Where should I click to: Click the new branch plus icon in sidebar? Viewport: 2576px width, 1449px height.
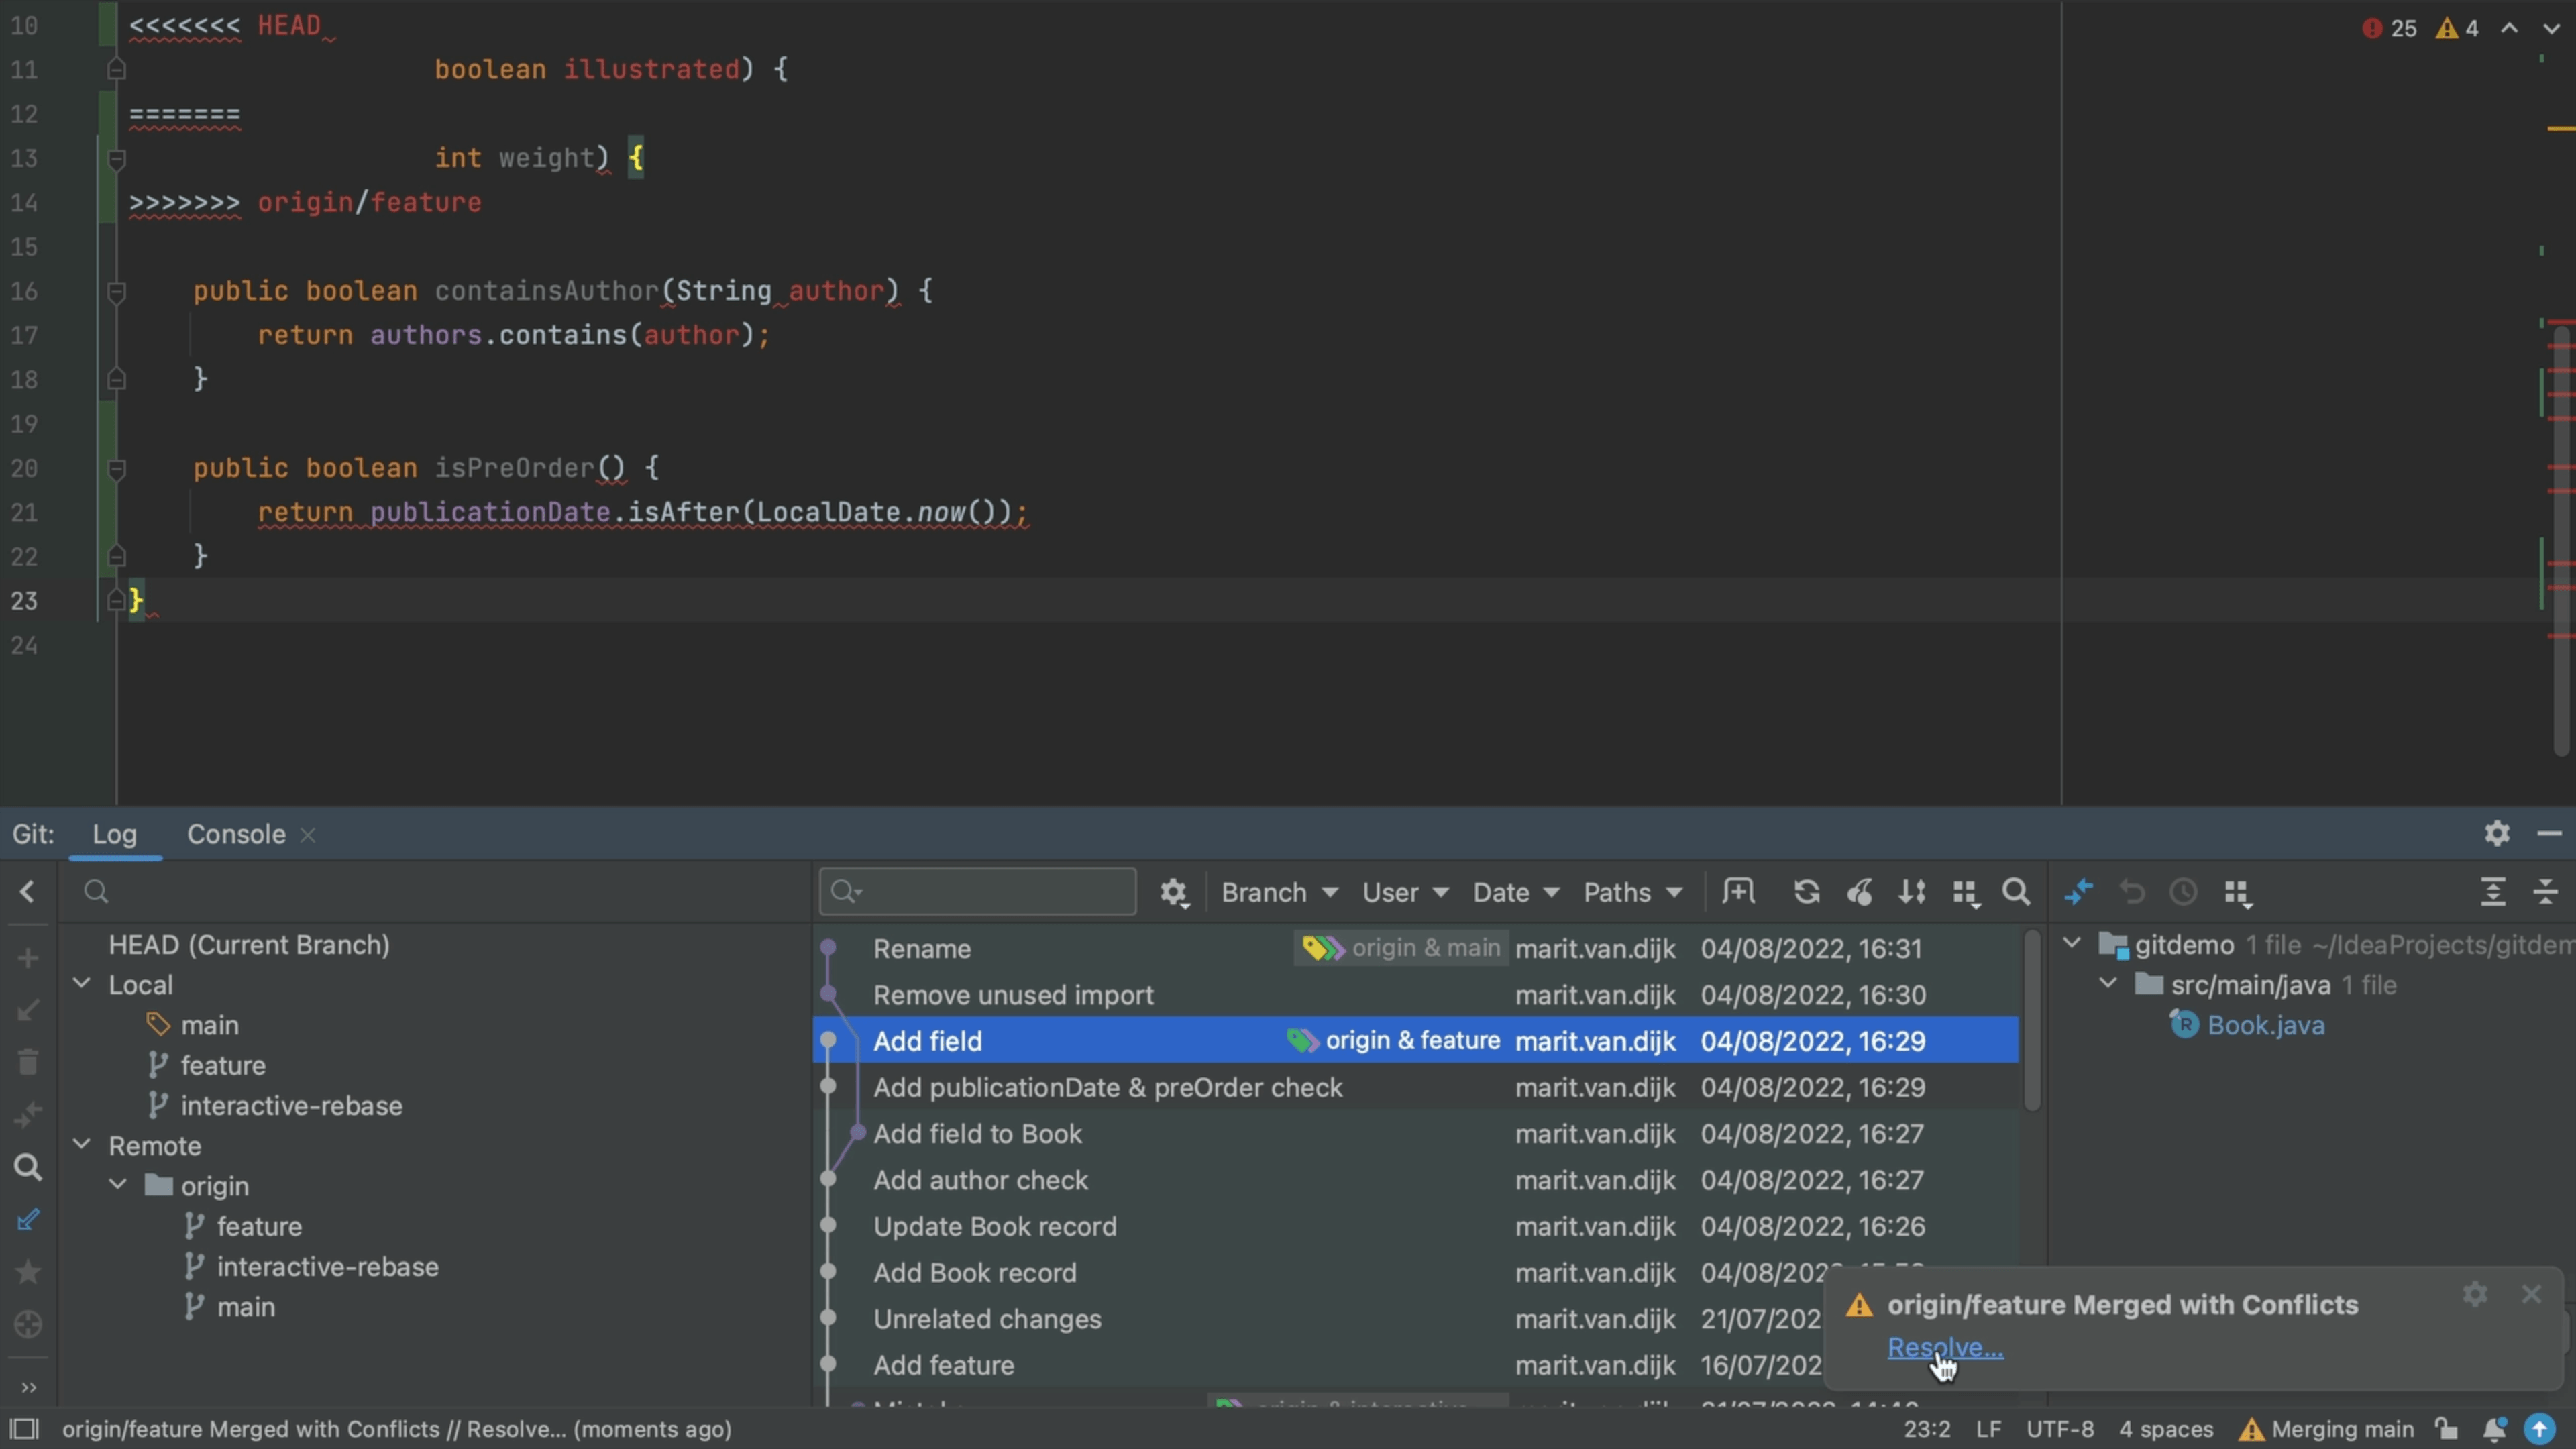pyautogui.click(x=27, y=958)
